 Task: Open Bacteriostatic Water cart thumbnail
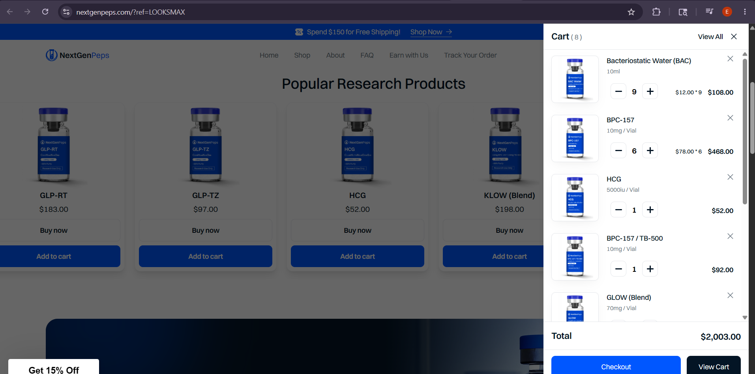coord(575,79)
